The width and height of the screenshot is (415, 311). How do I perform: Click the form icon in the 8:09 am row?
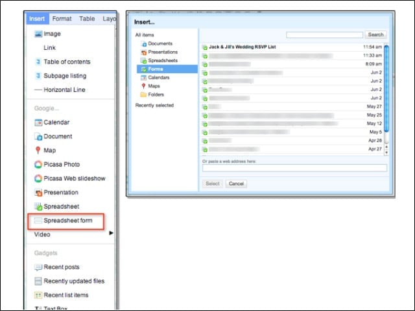[205, 65]
